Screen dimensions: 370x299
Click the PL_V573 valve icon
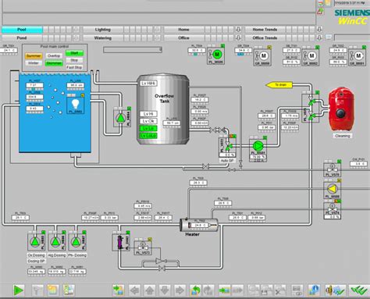pyautogui.click(x=143, y=247)
